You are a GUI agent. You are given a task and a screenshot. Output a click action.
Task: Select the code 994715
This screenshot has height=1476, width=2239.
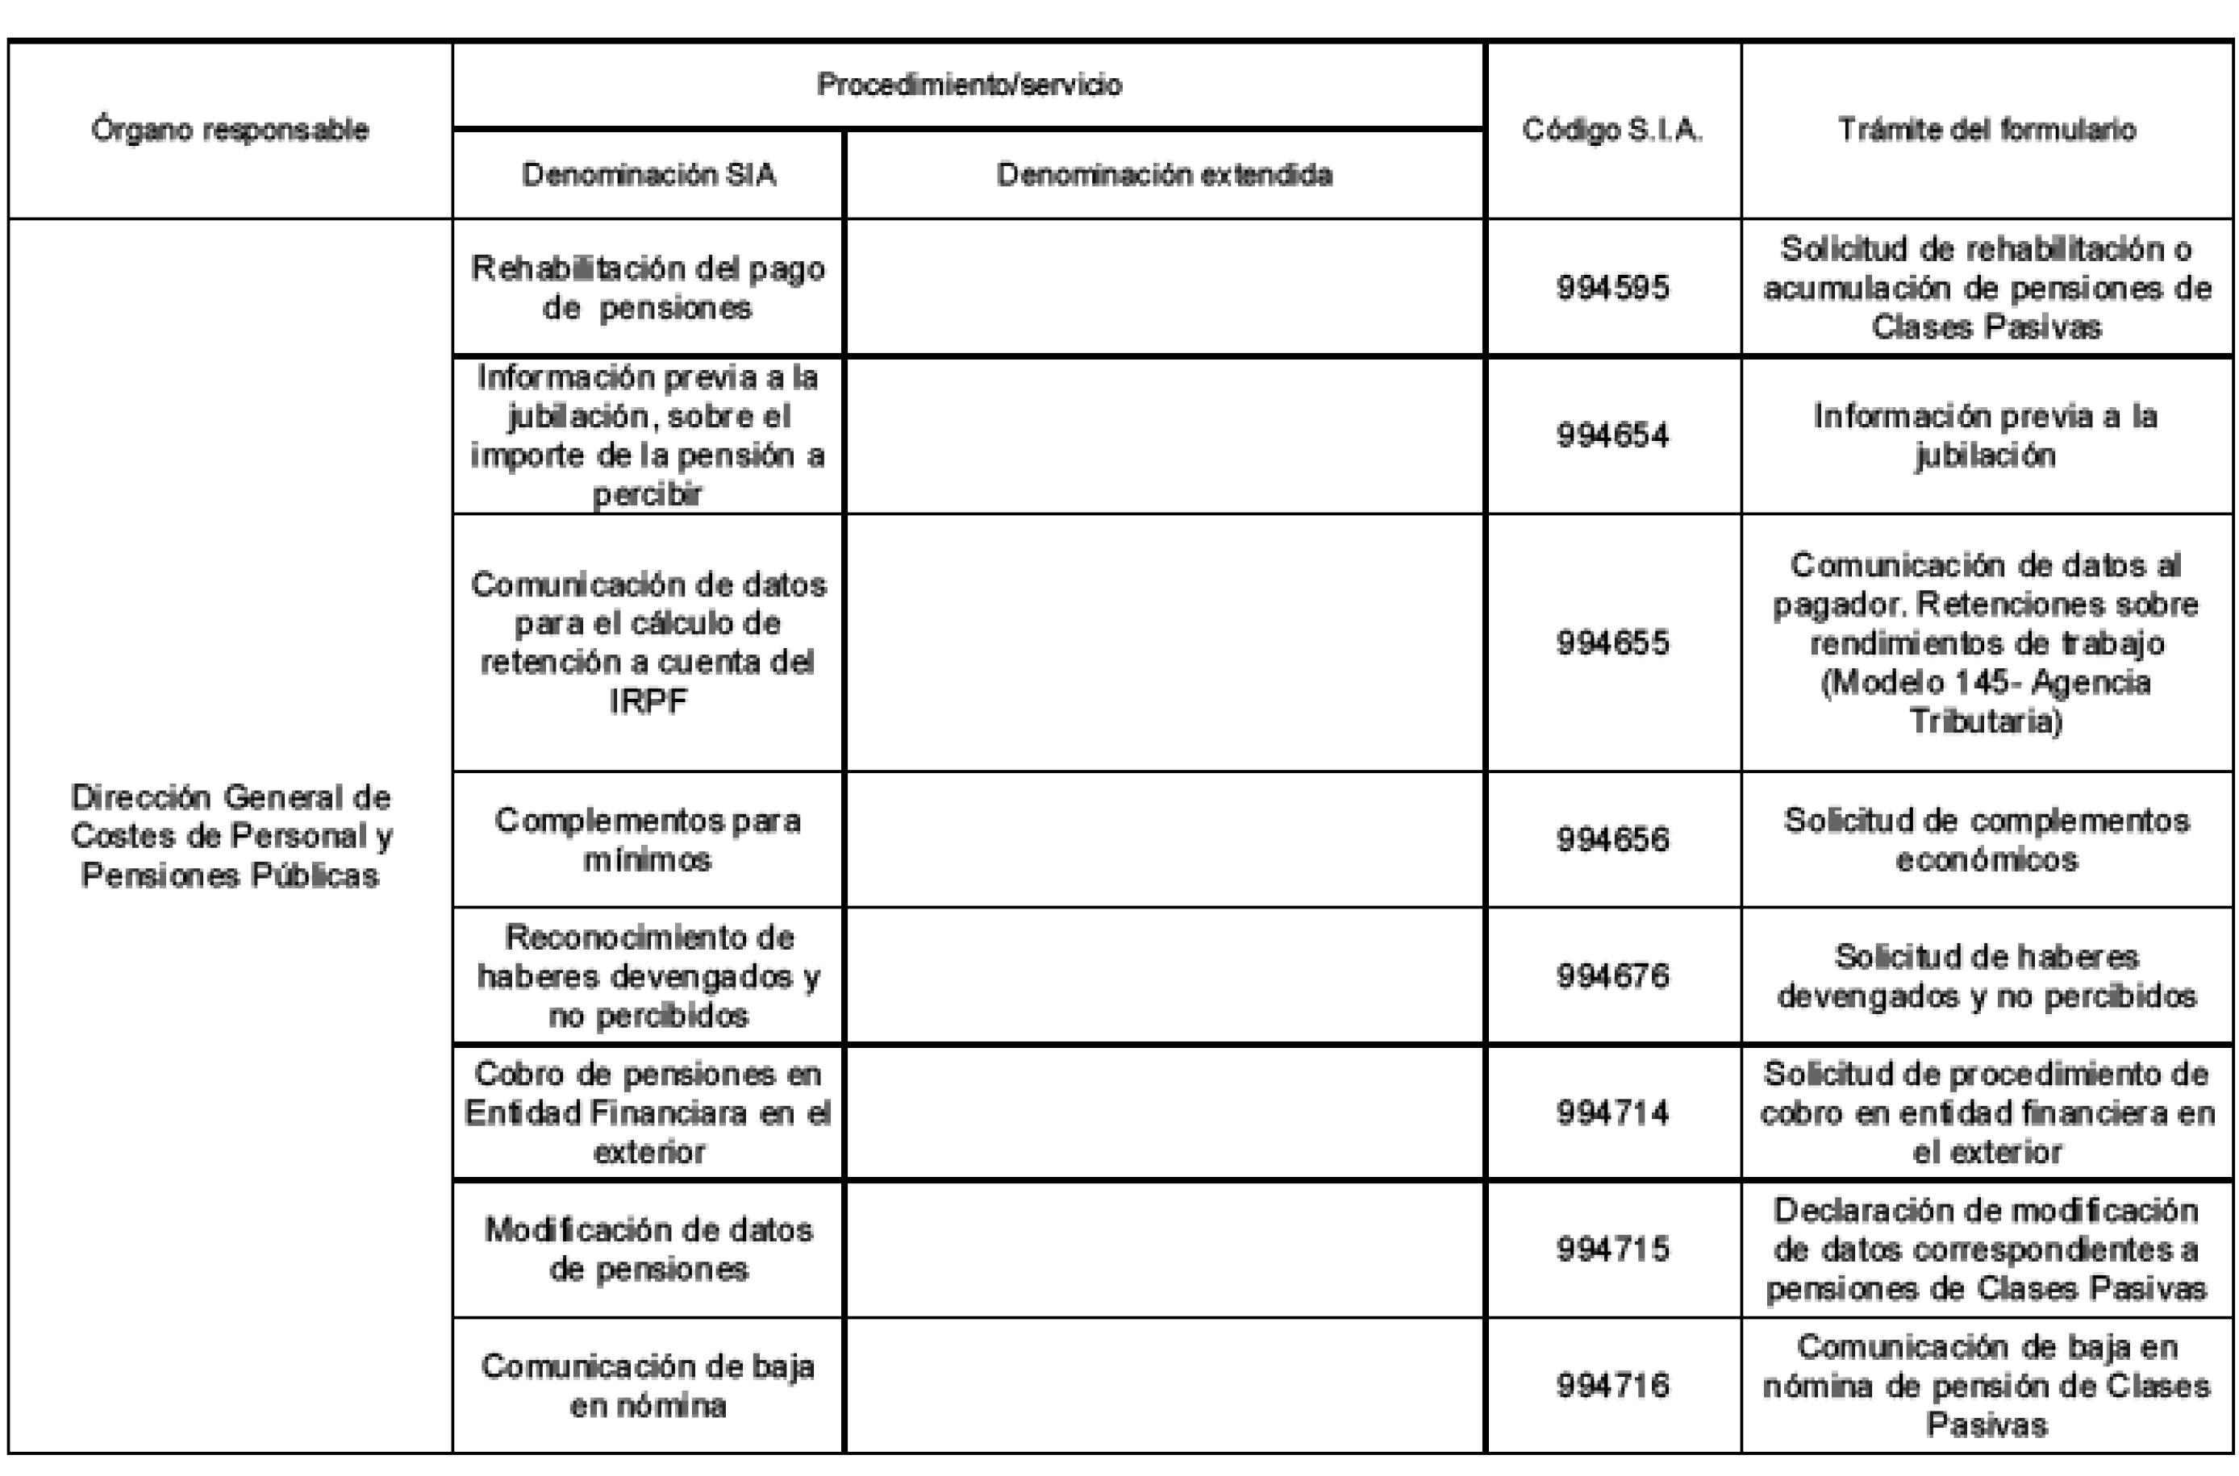[x=1613, y=1250]
